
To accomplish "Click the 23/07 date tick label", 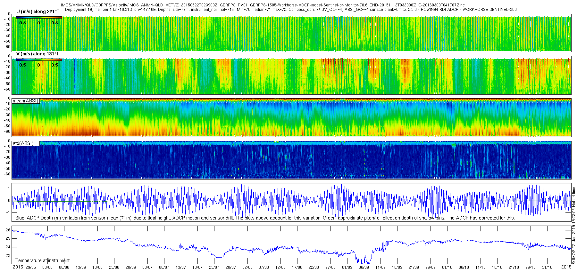I will click(x=214, y=268).
